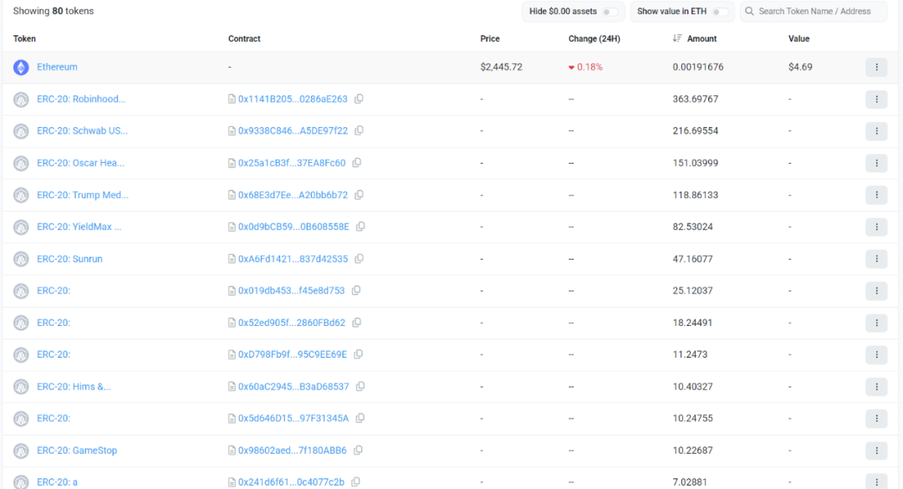903x489 pixels.
Task: Enable the Show value in ETH toggle
Action: click(x=720, y=11)
